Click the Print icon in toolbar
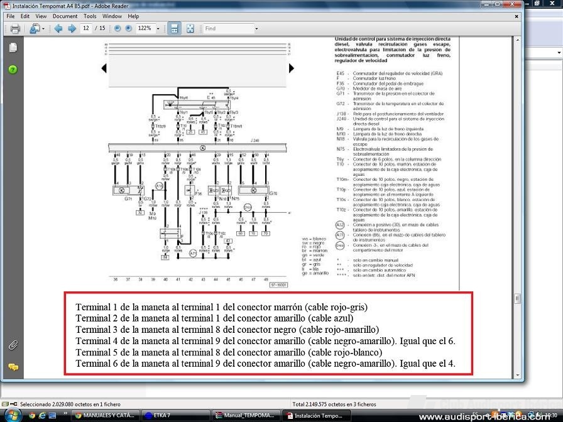 [x=15, y=28]
